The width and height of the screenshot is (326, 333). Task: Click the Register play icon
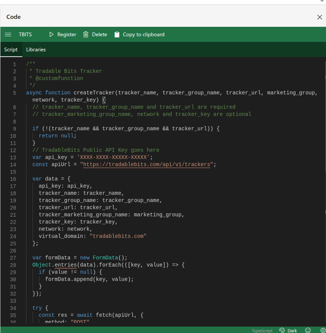pyautogui.click(x=51, y=35)
